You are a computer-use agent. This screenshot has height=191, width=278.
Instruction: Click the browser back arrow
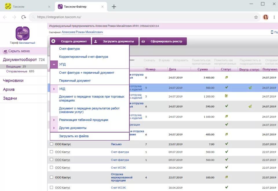click(x=5, y=17)
